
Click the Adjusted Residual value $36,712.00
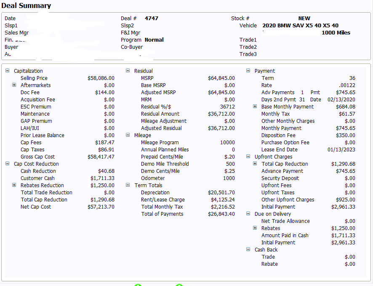221,128
